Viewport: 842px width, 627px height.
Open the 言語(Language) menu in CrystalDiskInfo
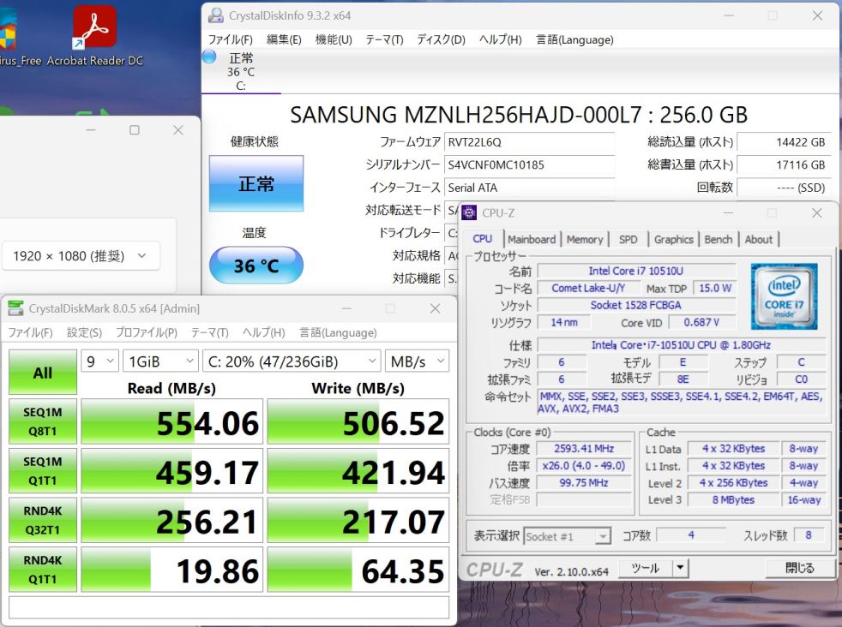click(x=574, y=39)
